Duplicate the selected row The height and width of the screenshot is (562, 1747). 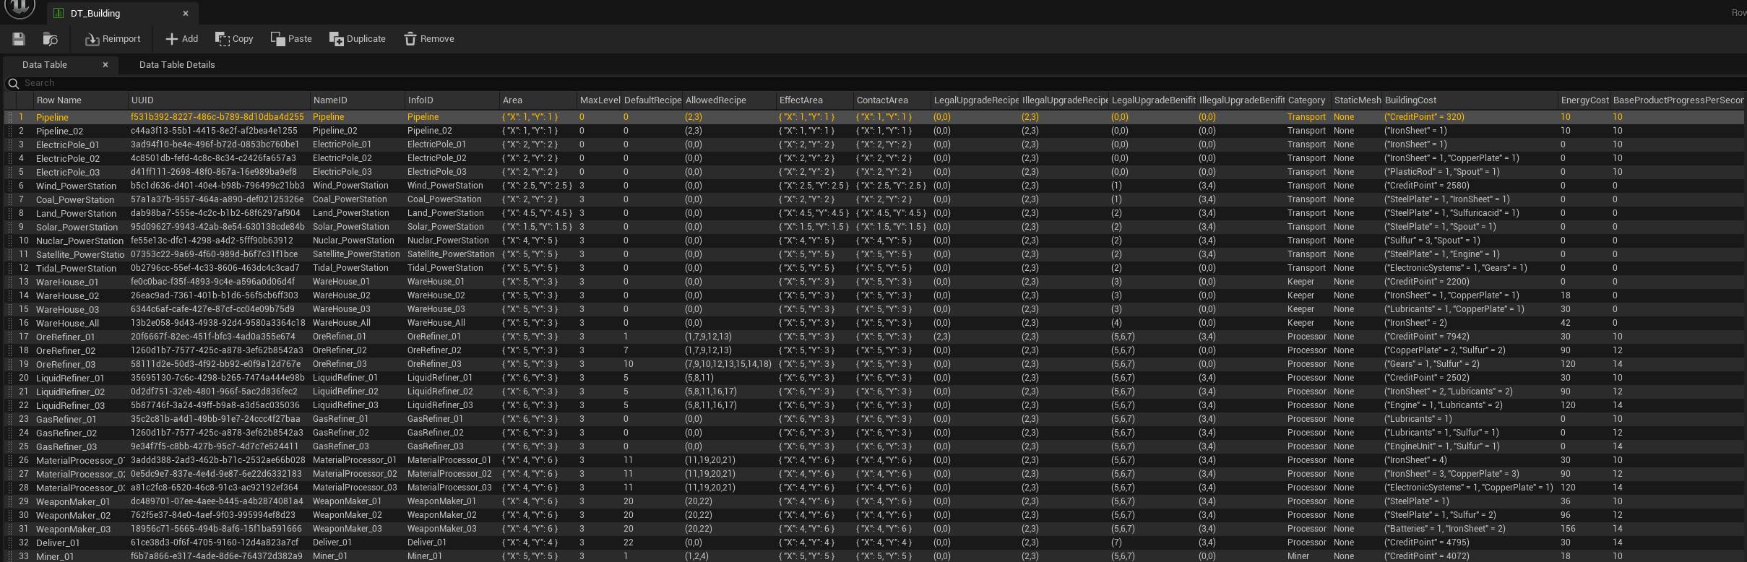point(358,39)
